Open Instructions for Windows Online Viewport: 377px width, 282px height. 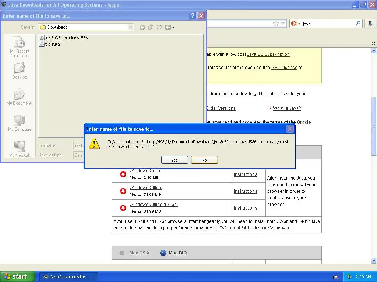coord(245,174)
